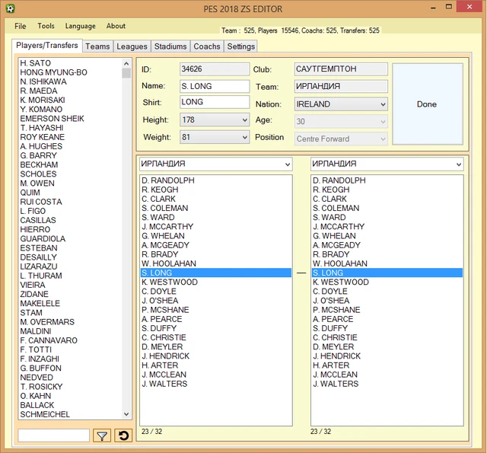Go to the Coachs tab
487x453 pixels.
point(206,46)
